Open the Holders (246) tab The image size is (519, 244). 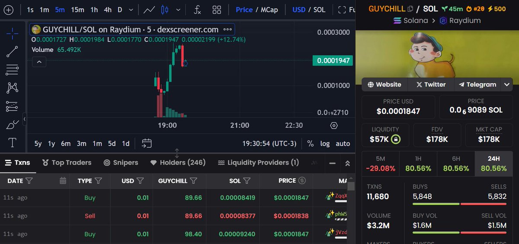click(x=178, y=162)
